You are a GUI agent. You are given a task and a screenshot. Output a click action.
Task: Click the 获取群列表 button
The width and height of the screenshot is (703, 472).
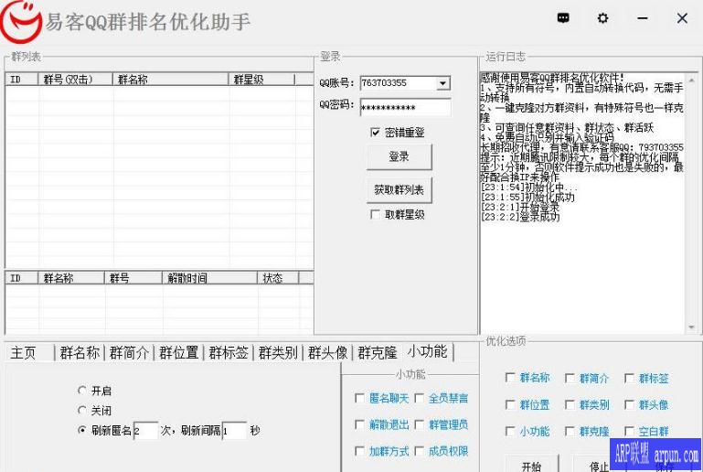point(399,189)
